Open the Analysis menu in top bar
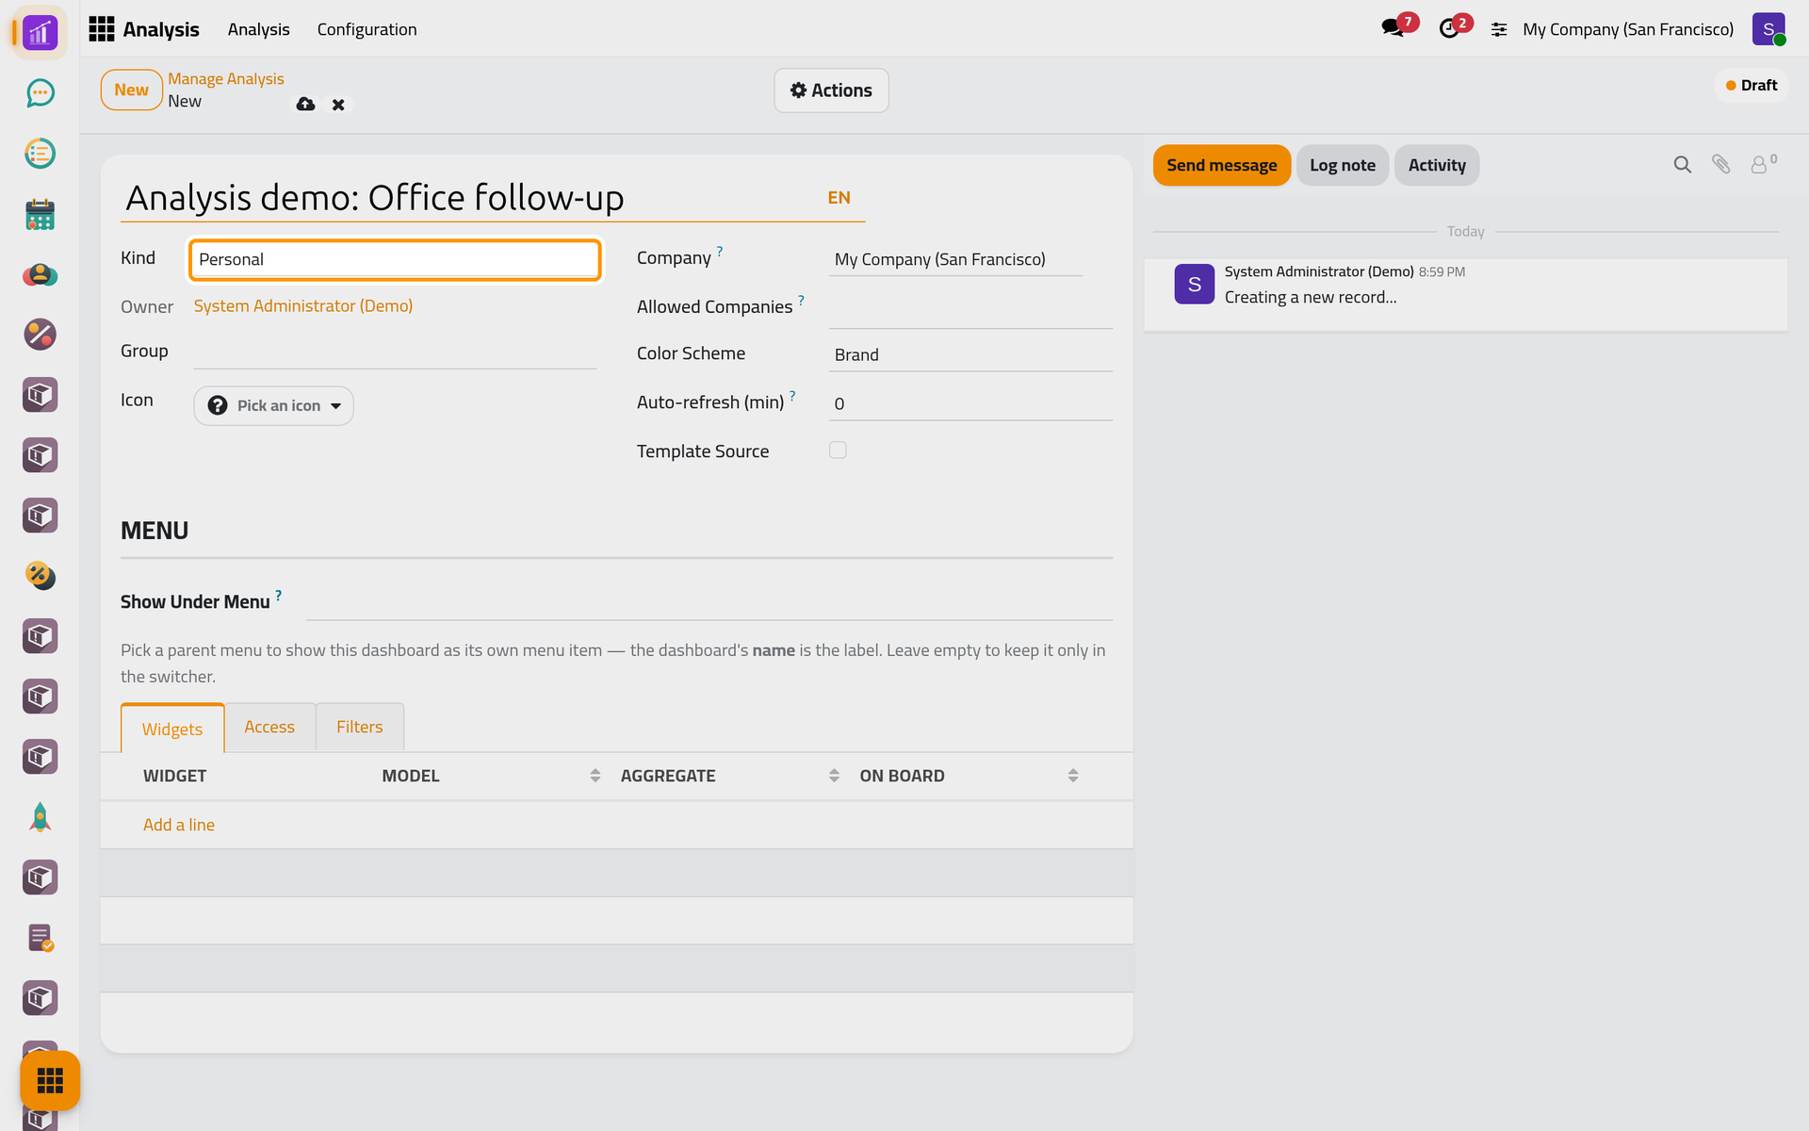The image size is (1809, 1131). coord(258,29)
